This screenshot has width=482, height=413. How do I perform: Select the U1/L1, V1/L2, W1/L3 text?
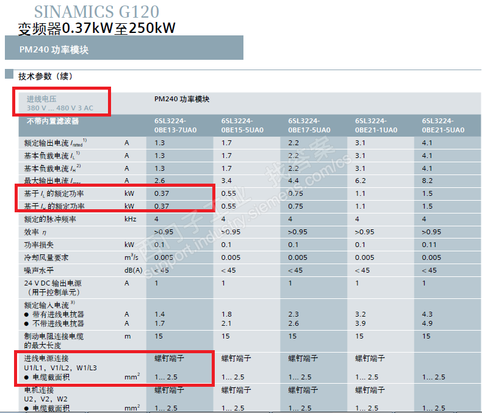point(60,368)
